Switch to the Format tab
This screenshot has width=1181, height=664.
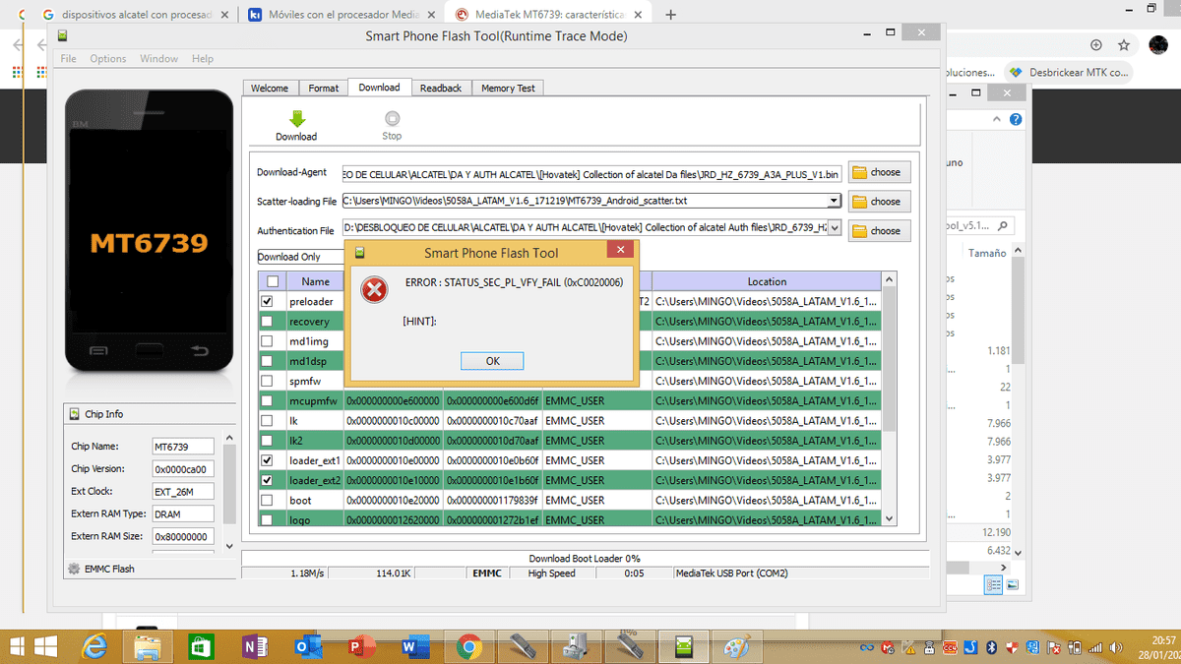coord(323,88)
